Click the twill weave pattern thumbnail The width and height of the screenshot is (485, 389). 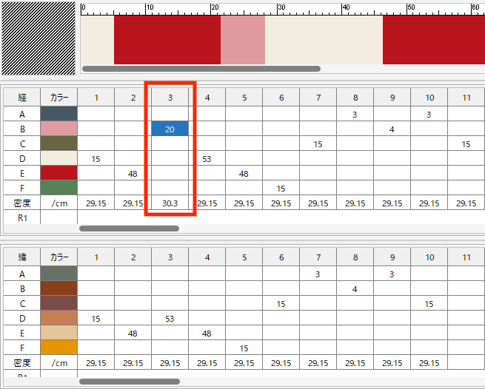(x=39, y=38)
